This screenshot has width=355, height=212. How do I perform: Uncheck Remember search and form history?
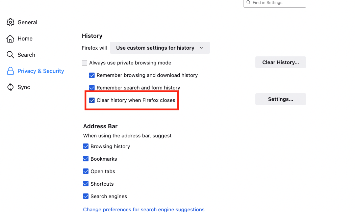[x=92, y=87]
